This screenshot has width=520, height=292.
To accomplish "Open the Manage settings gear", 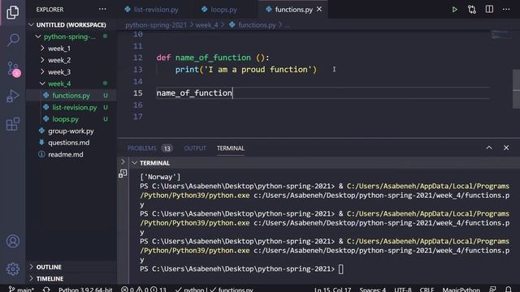I will [13, 268].
